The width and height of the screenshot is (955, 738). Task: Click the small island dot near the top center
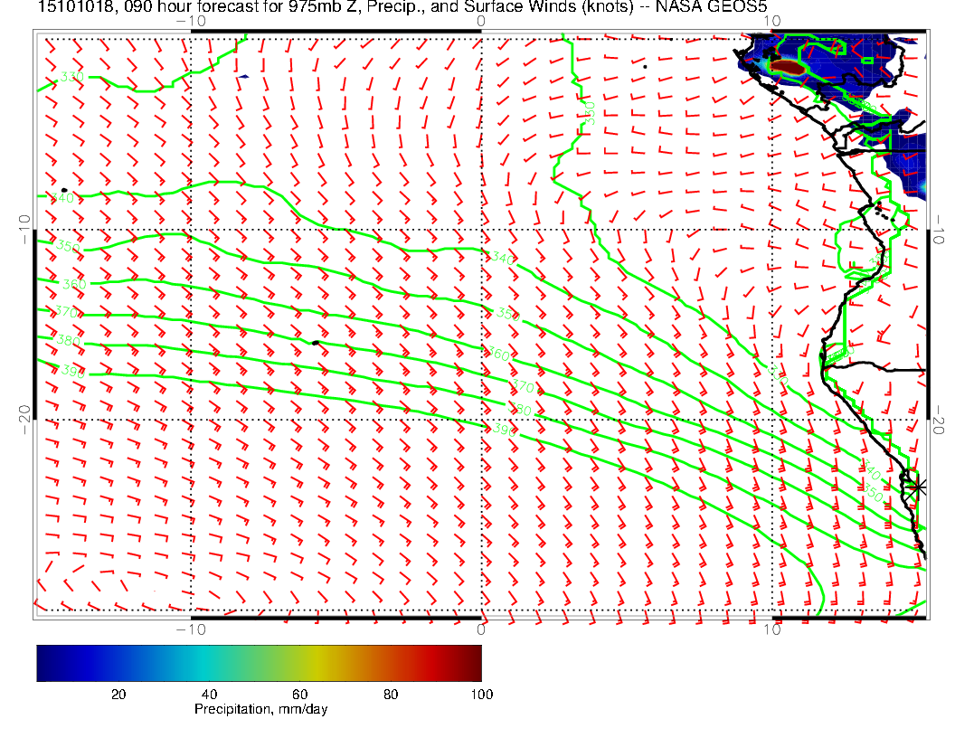click(x=645, y=66)
